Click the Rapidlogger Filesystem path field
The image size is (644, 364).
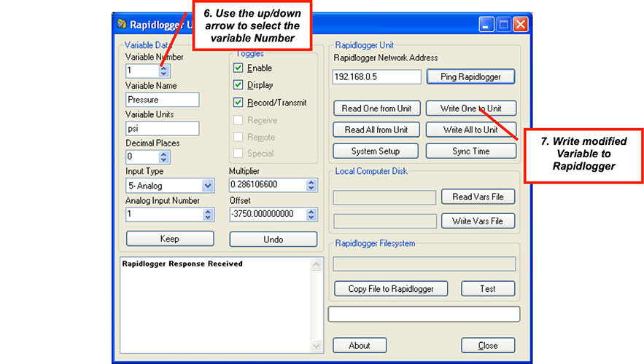coord(424,264)
